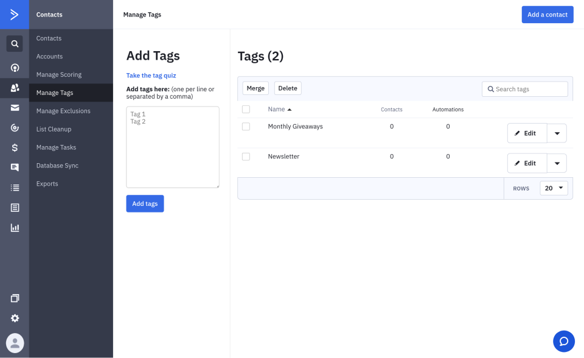Click the Monthly Giveaways tag name
The height and width of the screenshot is (358, 584).
[296, 127]
